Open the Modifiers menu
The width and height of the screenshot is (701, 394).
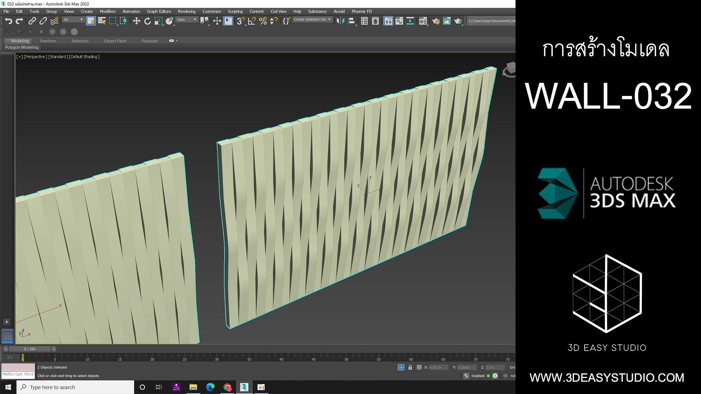(107, 11)
